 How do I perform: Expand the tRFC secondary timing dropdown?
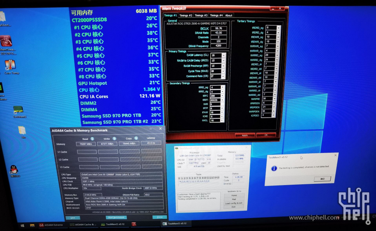[x=222, y=96]
